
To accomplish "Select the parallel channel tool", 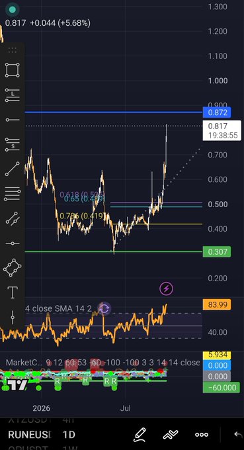I will 13,218.
